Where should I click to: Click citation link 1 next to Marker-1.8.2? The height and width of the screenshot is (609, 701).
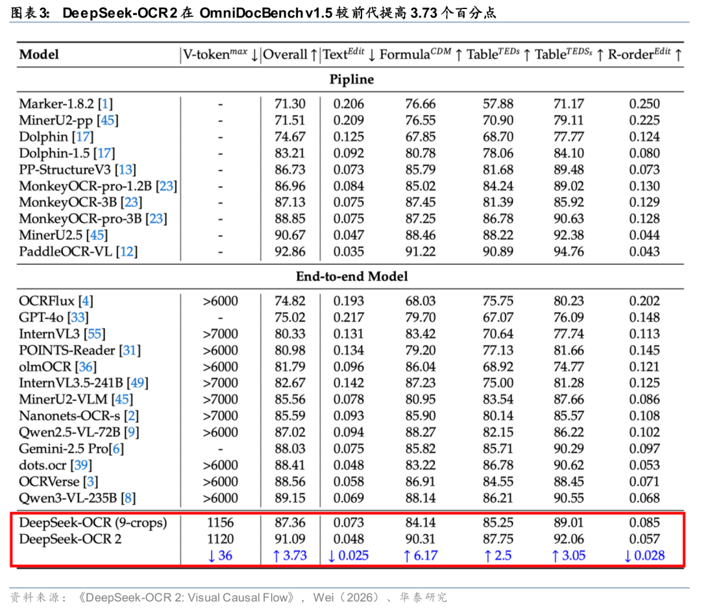pos(105,104)
